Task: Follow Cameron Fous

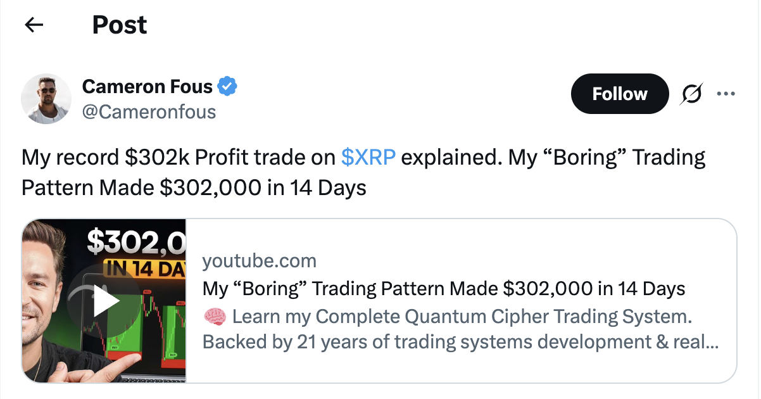Action: [619, 94]
